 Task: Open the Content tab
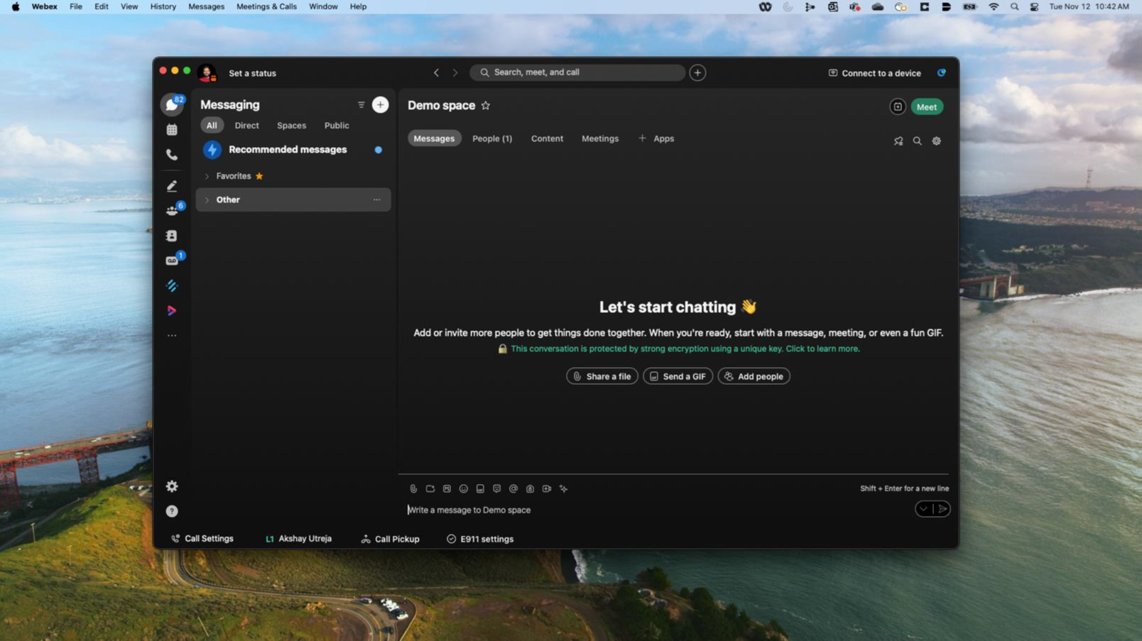(x=547, y=138)
